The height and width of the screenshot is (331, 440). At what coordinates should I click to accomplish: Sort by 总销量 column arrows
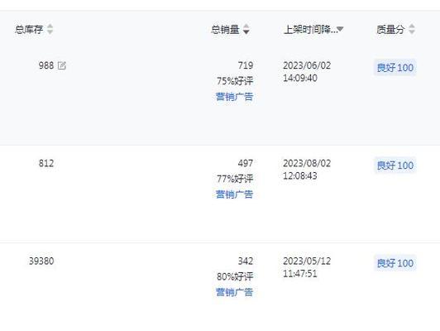click(246, 29)
